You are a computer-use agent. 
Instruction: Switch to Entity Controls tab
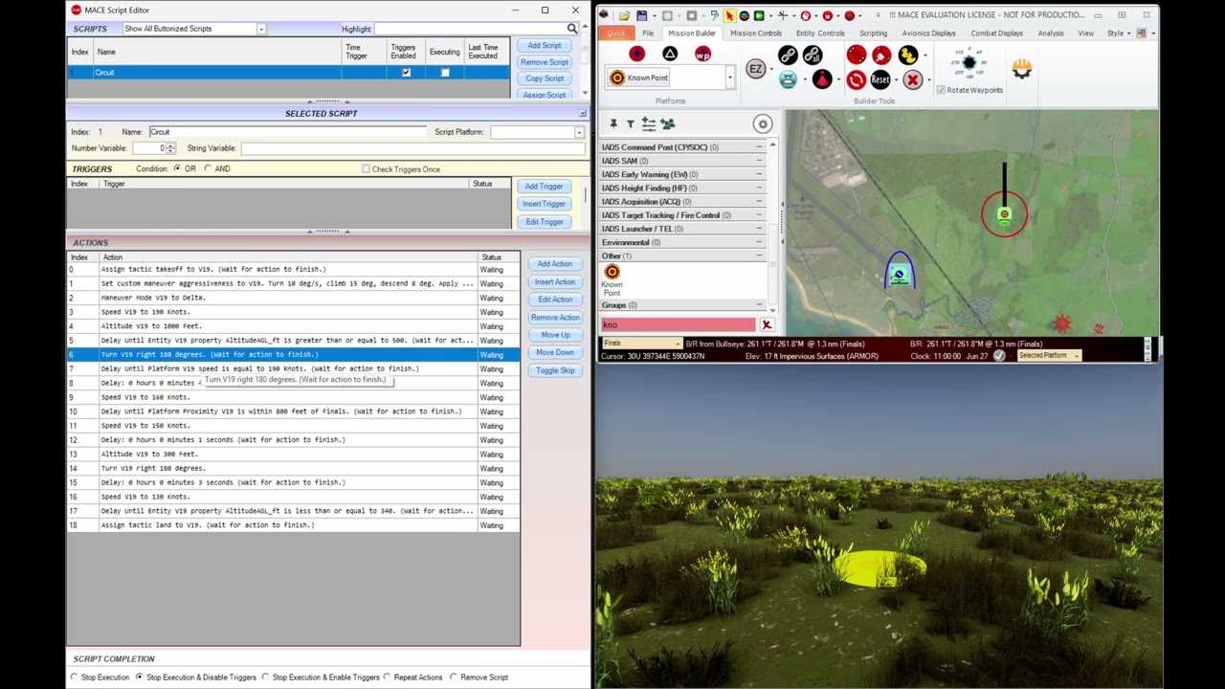click(x=820, y=33)
